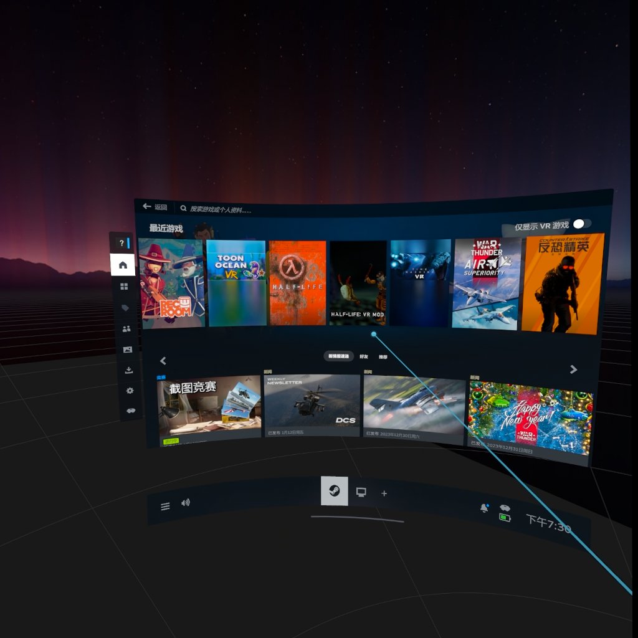
Task: Switch to the 推荐 tab
Action: click(383, 357)
